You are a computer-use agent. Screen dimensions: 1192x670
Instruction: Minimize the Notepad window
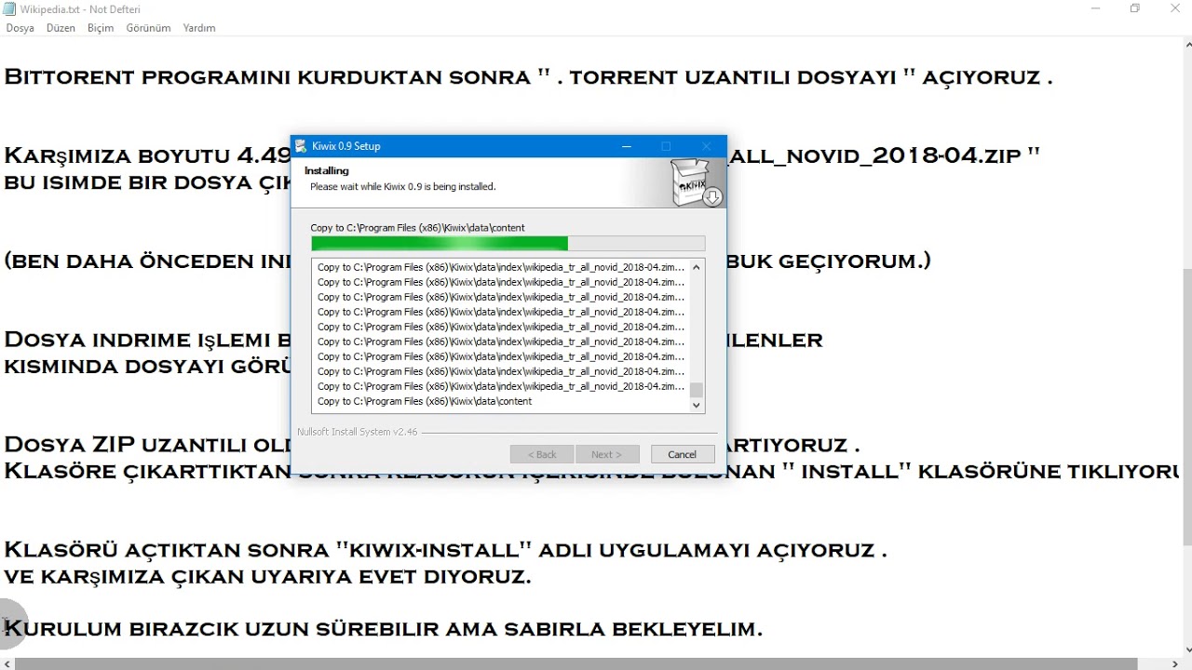(x=1093, y=8)
